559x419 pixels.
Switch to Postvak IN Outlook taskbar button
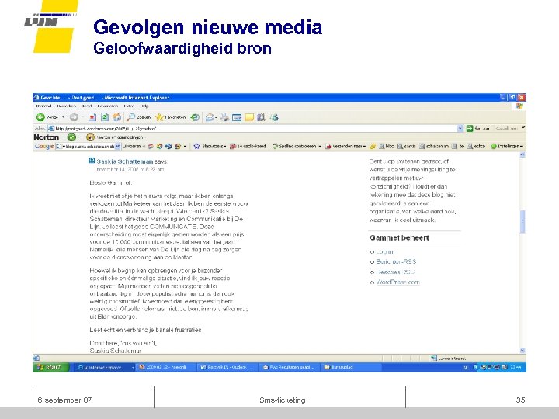coord(227,367)
